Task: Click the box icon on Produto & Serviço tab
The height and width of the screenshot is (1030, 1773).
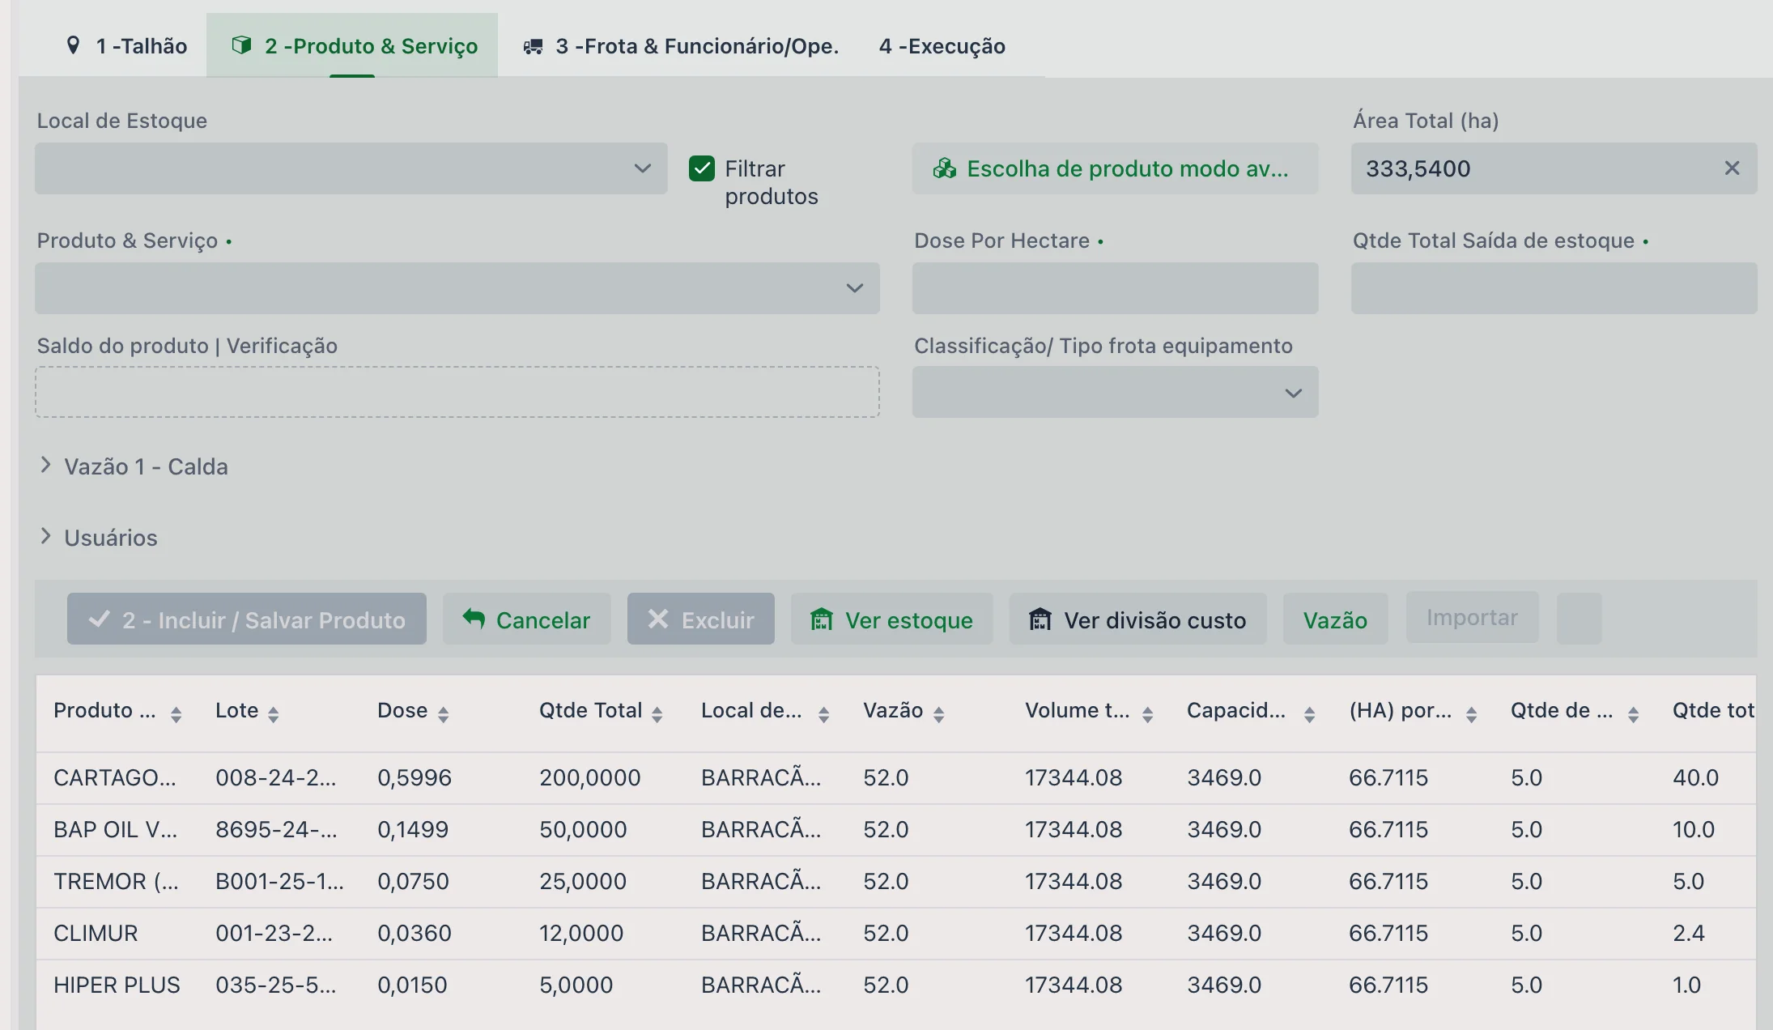Action: [240, 45]
